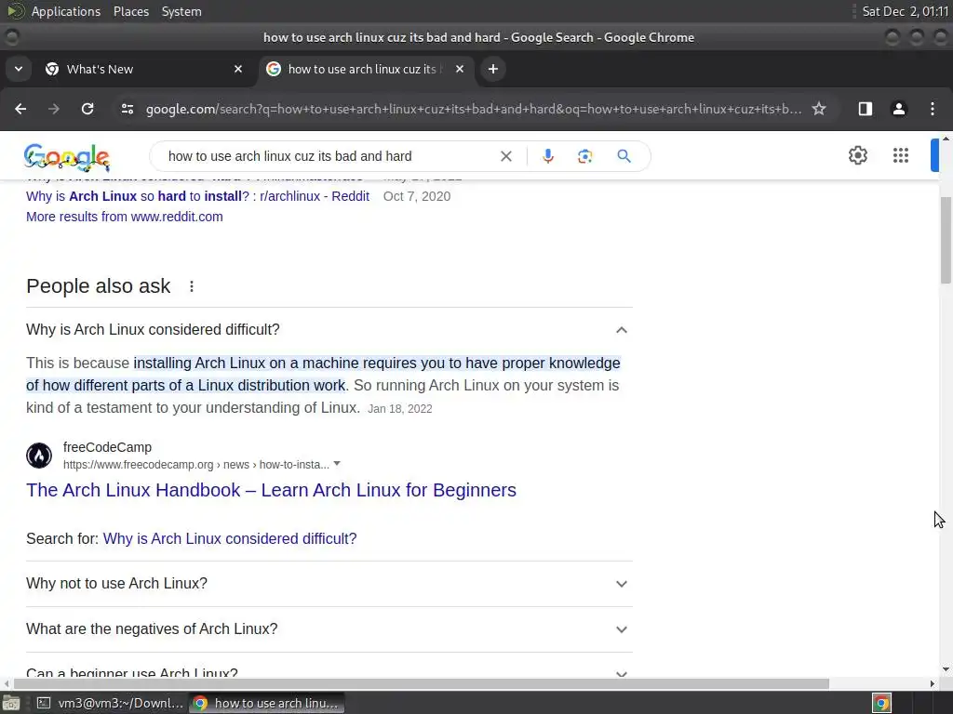Open the tab search dropdown arrow
The image size is (953, 714).
click(19, 69)
